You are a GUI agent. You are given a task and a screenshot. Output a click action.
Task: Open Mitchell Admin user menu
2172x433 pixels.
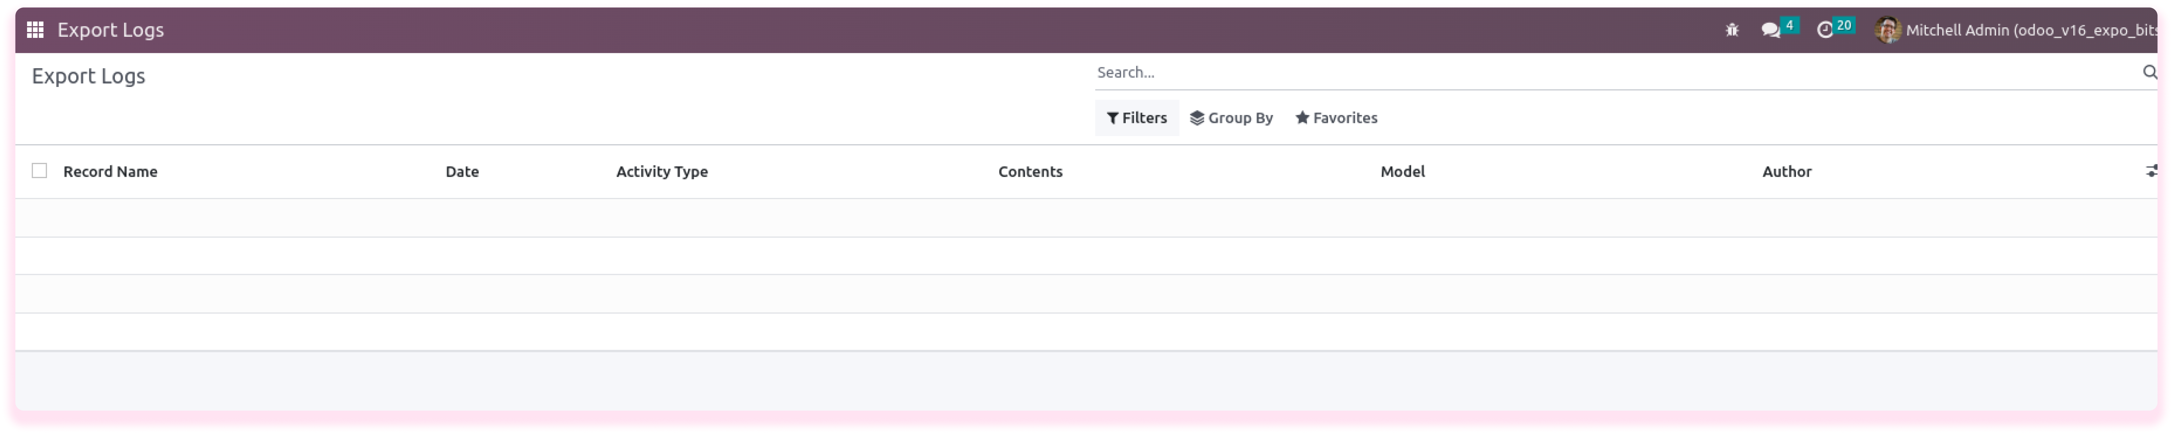(2016, 30)
